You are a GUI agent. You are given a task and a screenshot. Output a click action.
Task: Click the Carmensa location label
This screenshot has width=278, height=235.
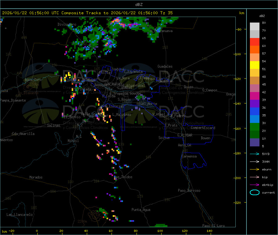pyautogui.click(x=189, y=157)
